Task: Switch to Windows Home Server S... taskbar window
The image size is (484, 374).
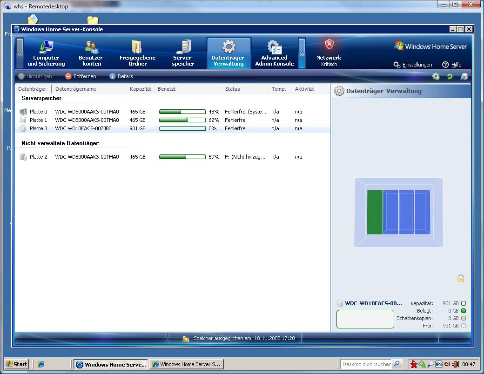Action: tap(187, 364)
